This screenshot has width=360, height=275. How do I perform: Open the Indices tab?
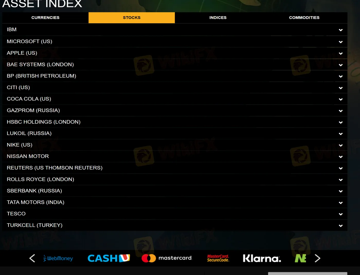[x=218, y=18]
